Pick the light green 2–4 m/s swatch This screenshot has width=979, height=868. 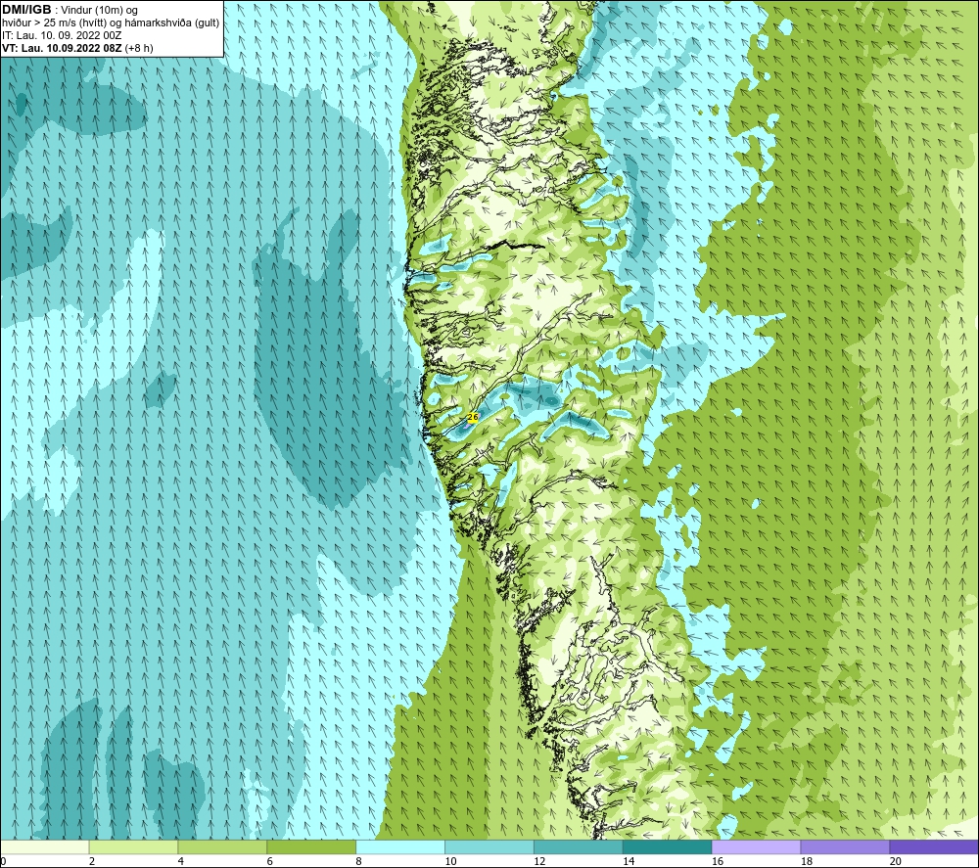[x=133, y=846]
